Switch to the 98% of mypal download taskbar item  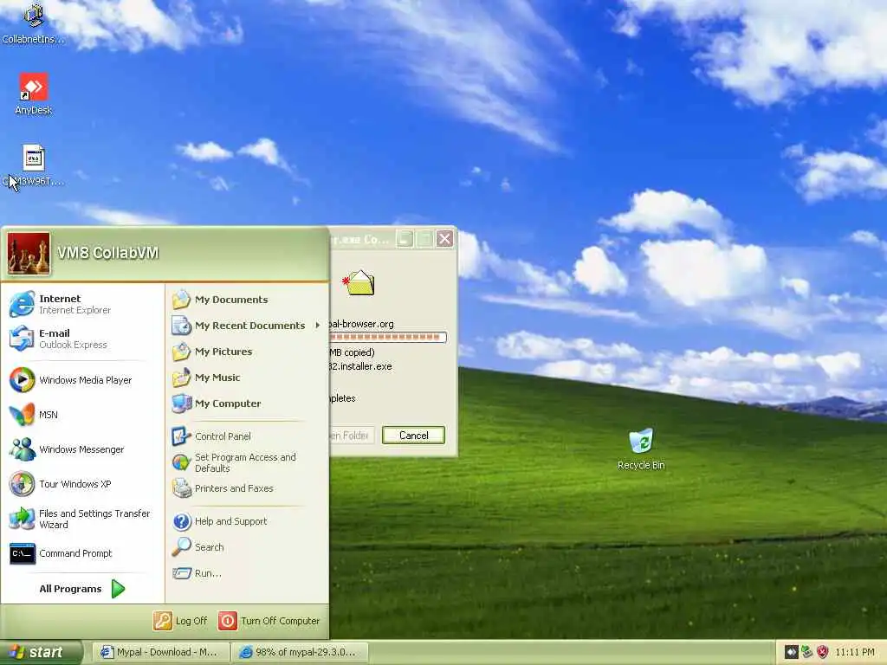[300, 653]
